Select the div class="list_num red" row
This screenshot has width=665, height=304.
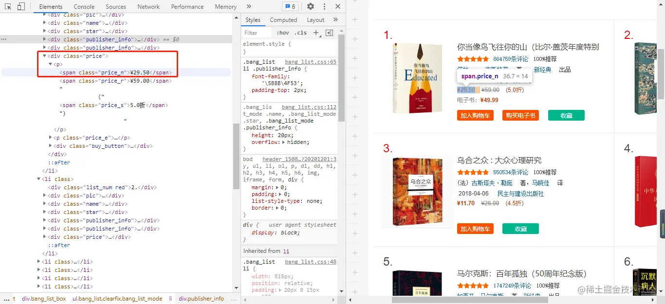click(102, 187)
